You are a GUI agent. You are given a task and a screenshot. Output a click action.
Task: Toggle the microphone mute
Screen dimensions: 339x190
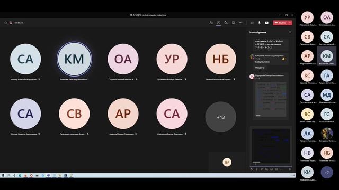tap(260, 23)
